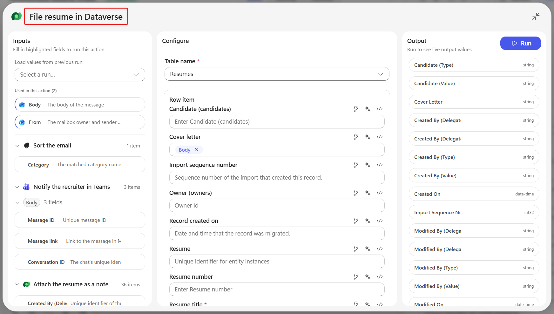
Task: Click the Dataverse logo beside the title
Action: tap(16, 16)
